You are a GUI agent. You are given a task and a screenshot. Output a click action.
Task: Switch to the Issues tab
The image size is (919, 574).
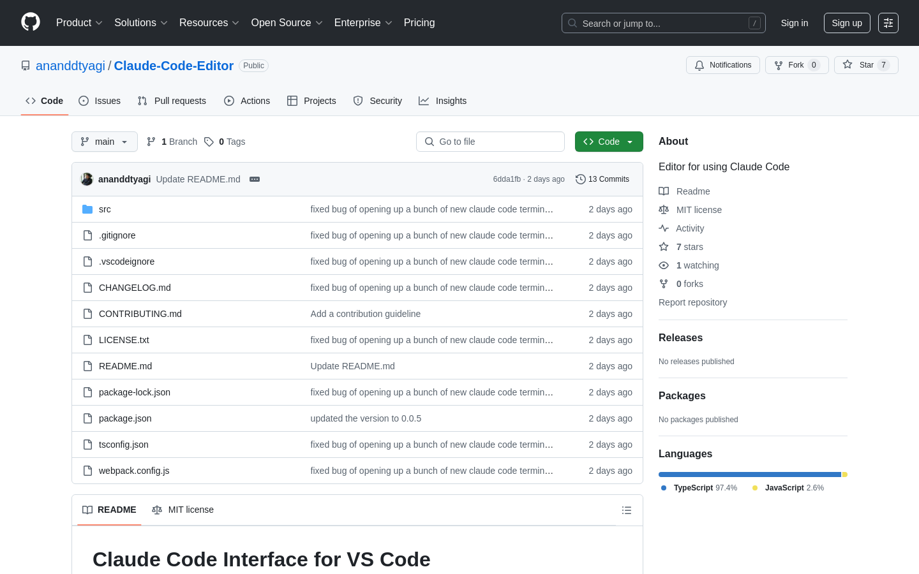pos(100,101)
